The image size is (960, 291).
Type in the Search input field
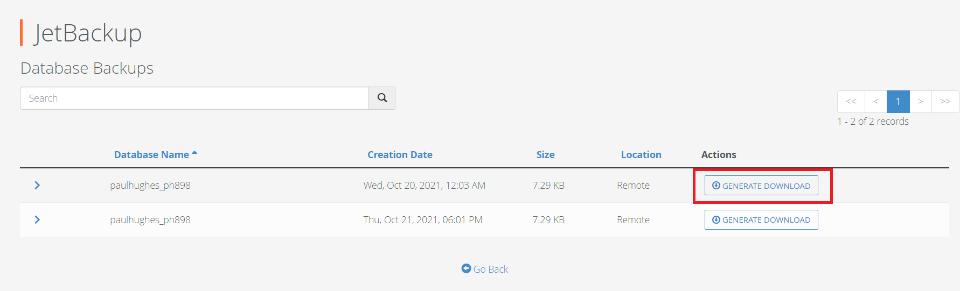(194, 98)
